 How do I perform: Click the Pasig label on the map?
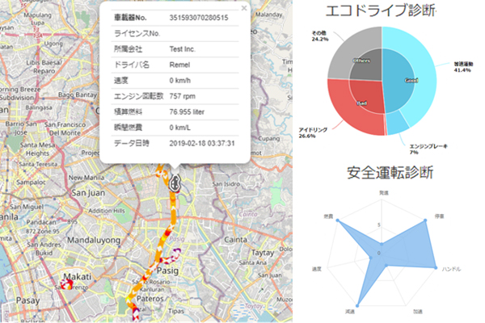coord(167,271)
